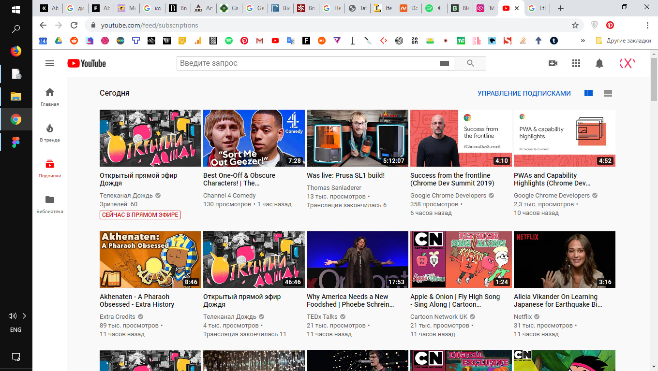Open the Apple & Onion Fly High thumbnail
Viewport: 658px width, 371px height.
tap(461, 259)
